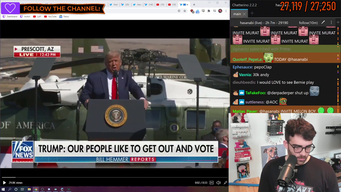
Task: Click the Follow The Channel banner
Action: pyautogui.click(x=62, y=9)
